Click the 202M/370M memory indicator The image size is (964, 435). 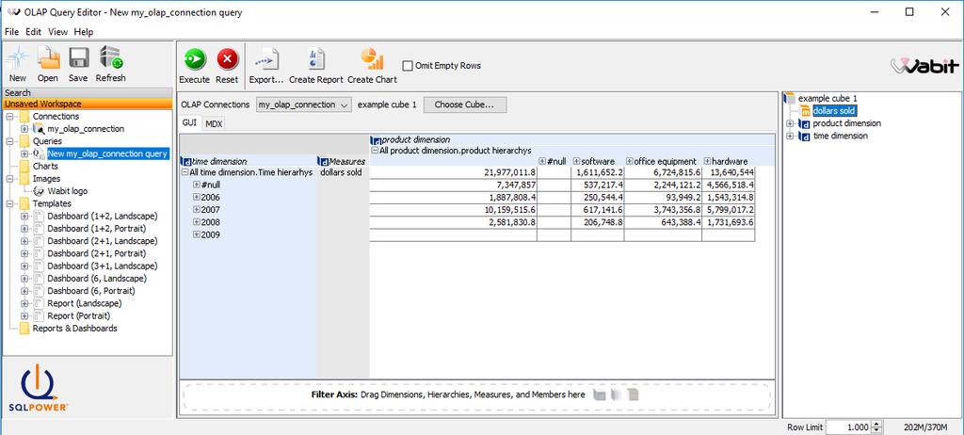tap(924, 427)
